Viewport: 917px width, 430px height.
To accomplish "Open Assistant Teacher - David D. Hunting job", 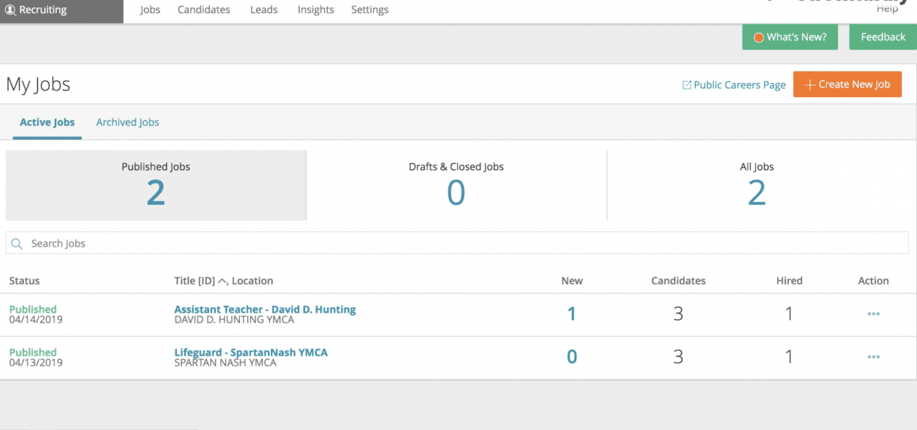I will tap(264, 309).
